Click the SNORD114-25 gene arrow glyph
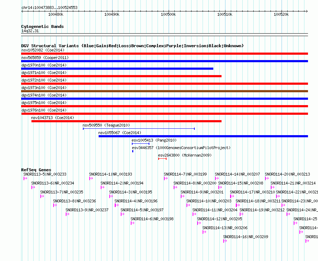The height and width of the screenshot is (261, 318). [x=295, y=223]
